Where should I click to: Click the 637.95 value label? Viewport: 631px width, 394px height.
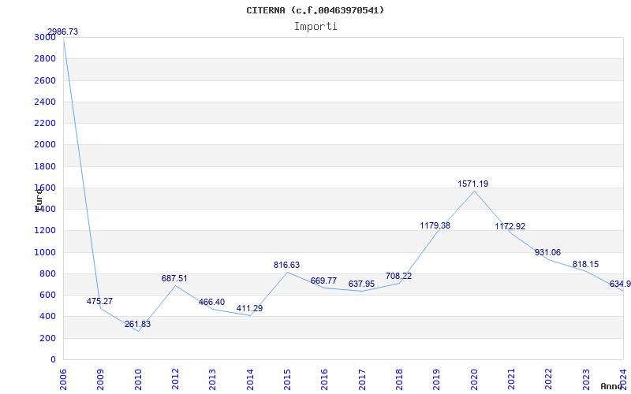click(x=361, y=284)
